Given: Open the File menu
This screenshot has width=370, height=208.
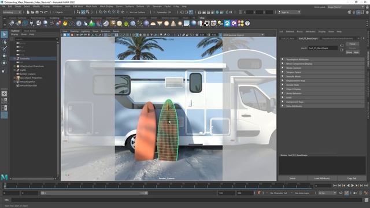Looking at the screenshot, I should pyautogui.click(x=3, y=6).
